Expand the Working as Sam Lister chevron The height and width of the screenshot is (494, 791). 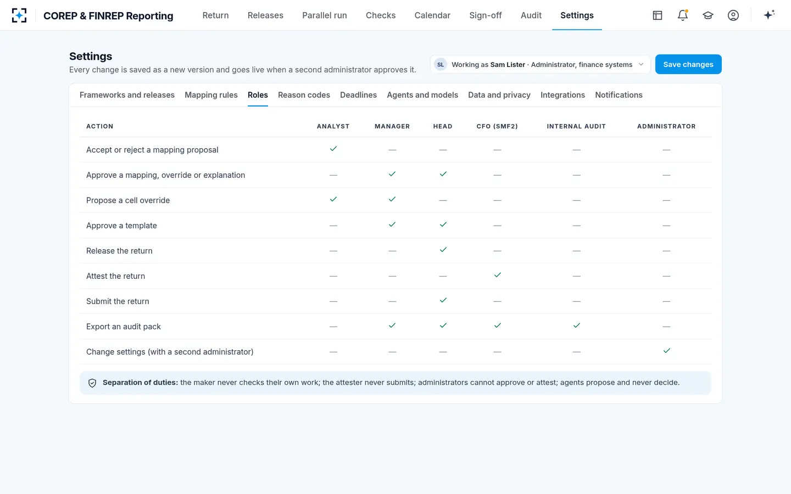(641, 64)
